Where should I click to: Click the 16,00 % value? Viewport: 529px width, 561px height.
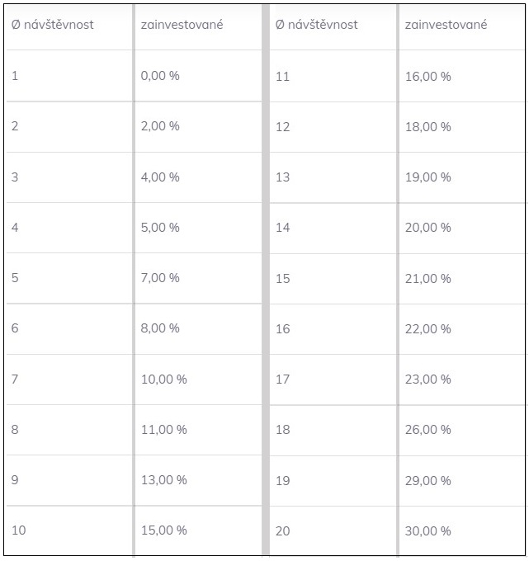428,77
